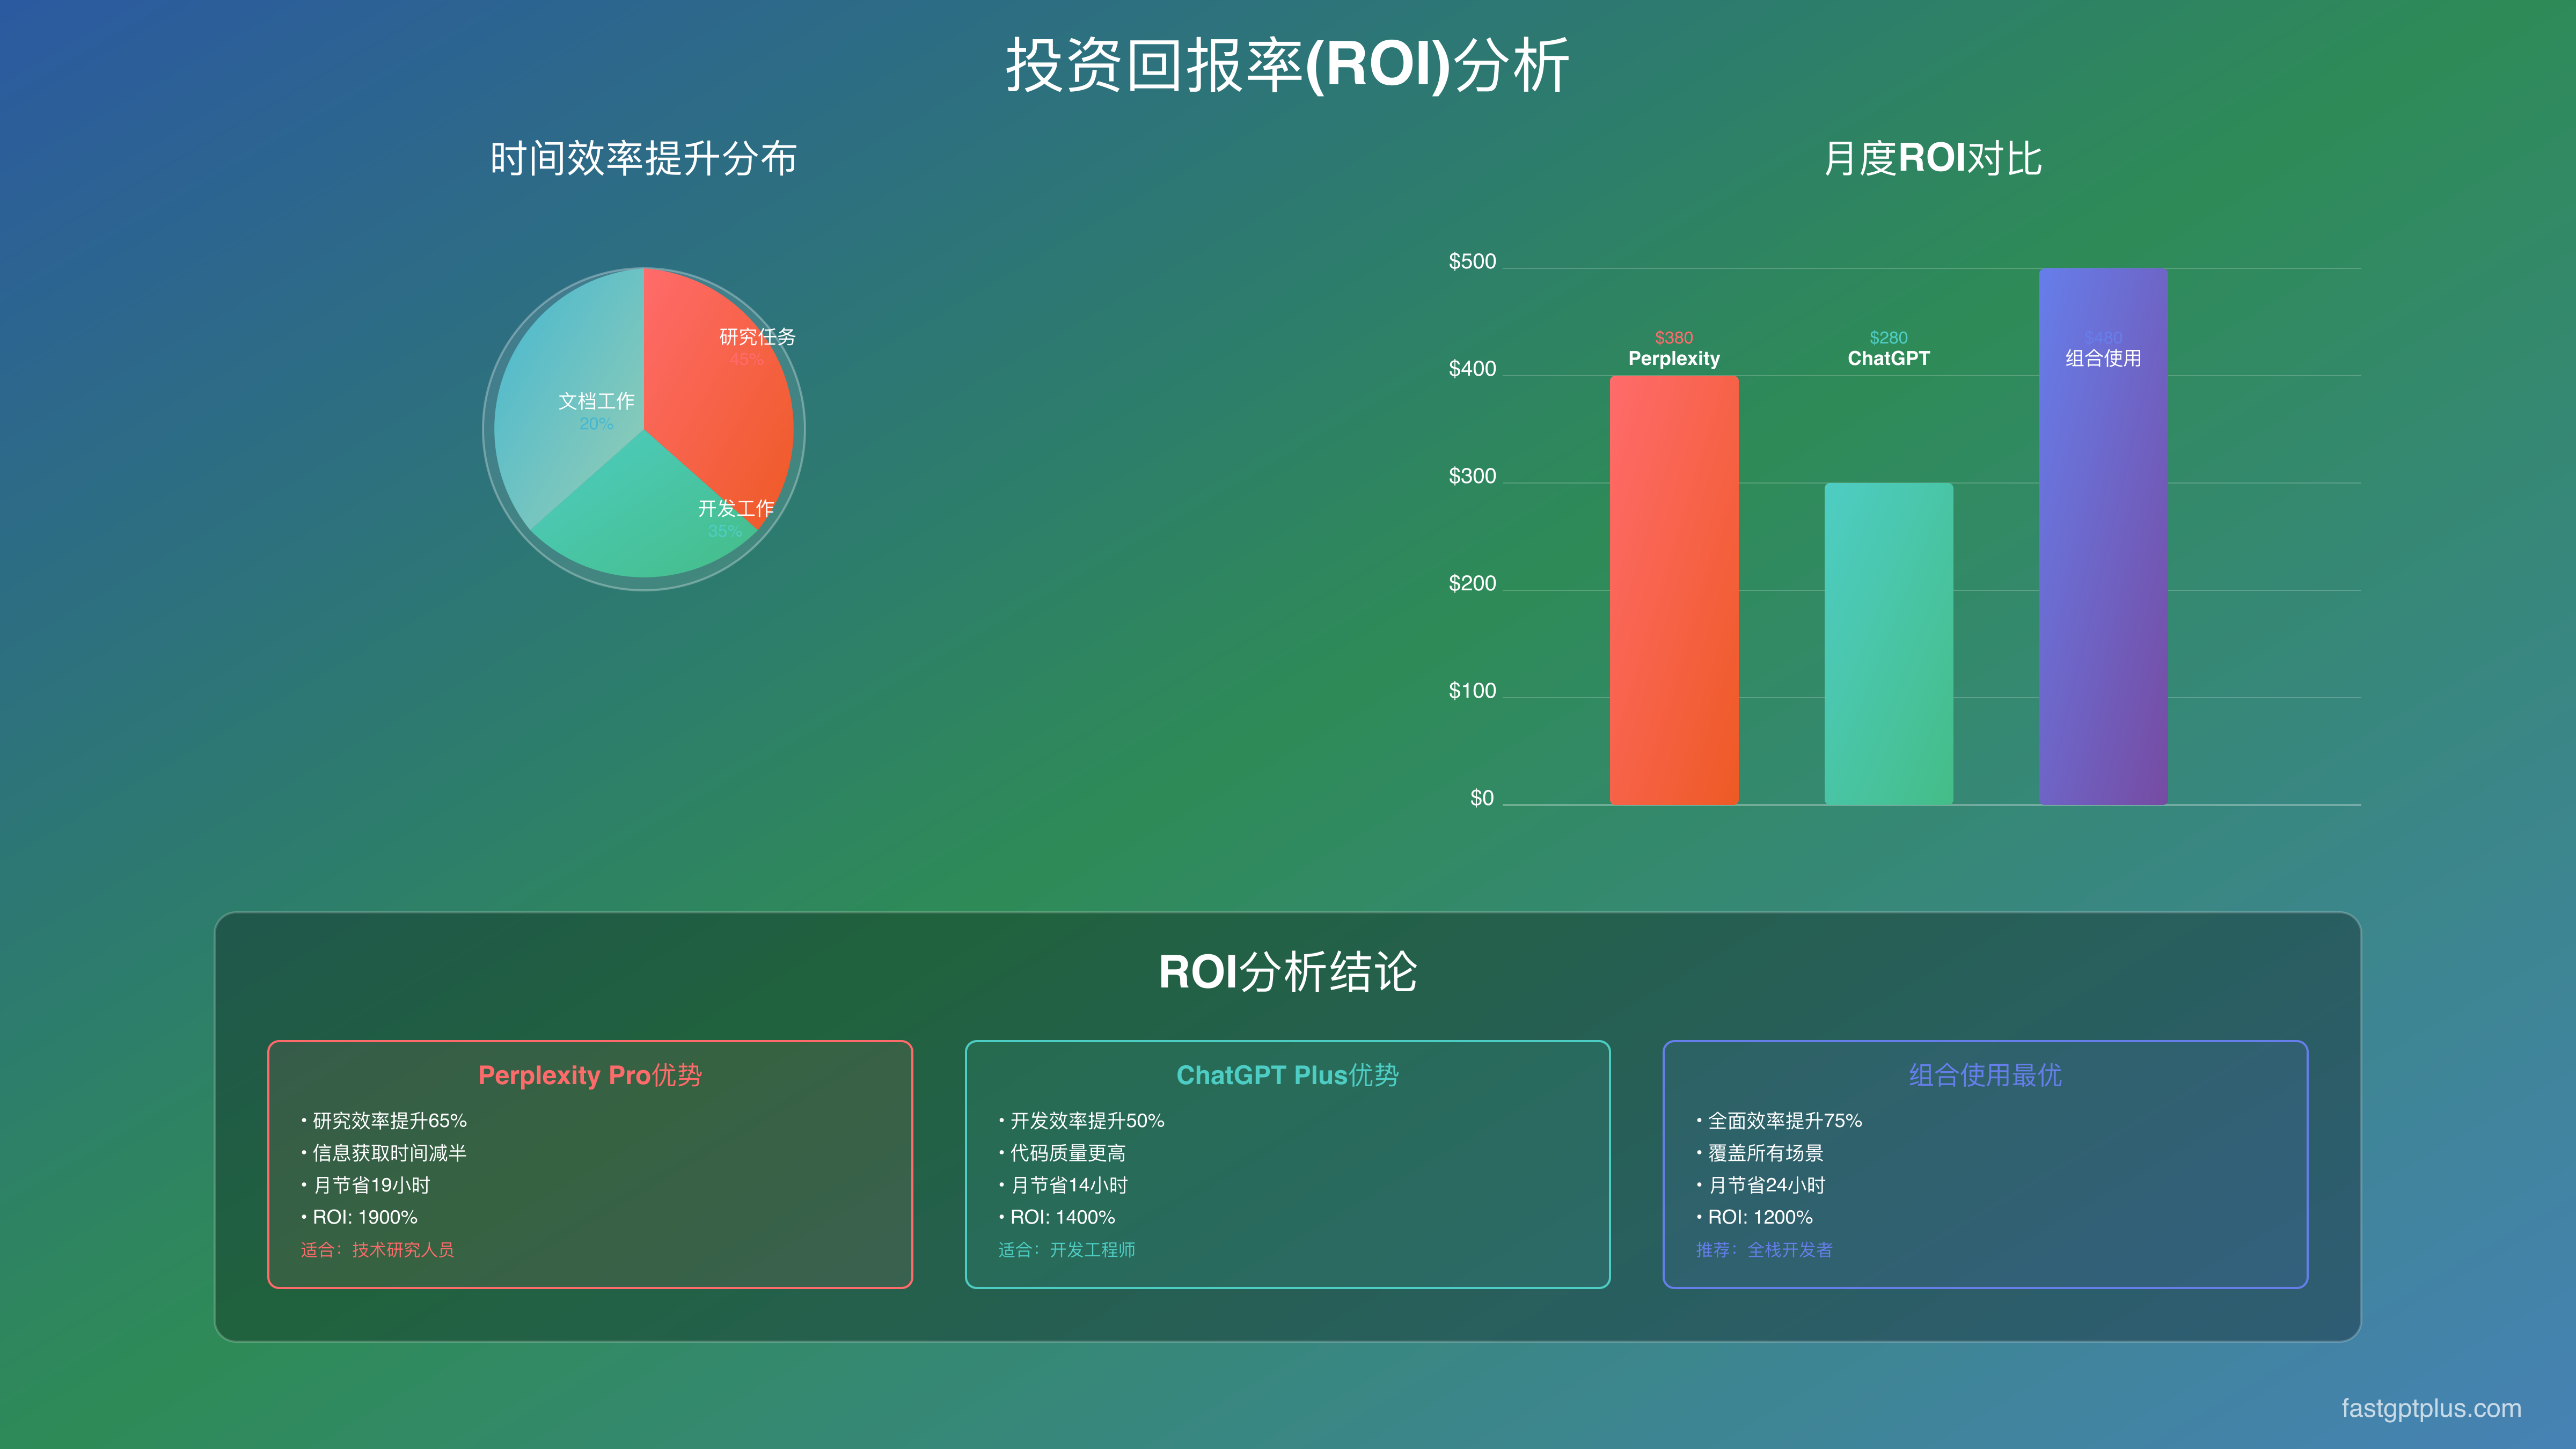Click the 代码质量更高 bullet
Screen dimensions: 2576x1449
point(1062,1153)
